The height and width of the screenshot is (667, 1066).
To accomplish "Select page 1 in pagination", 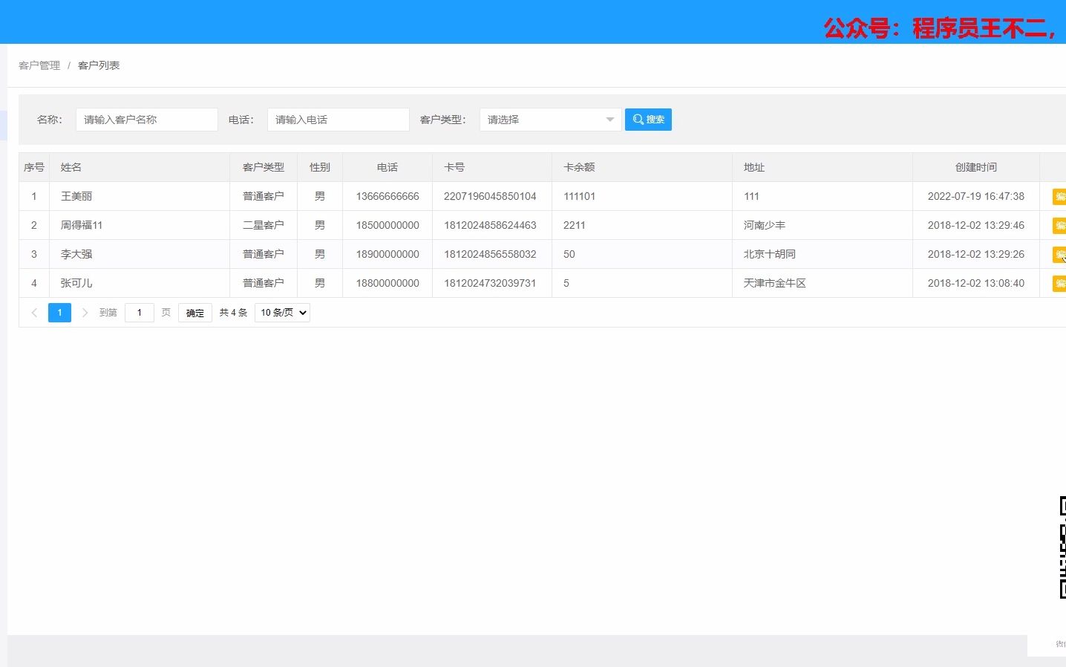I will [x=59, y=313].
